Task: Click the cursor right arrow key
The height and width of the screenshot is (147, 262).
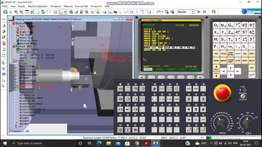Action: tap(237, 71)
